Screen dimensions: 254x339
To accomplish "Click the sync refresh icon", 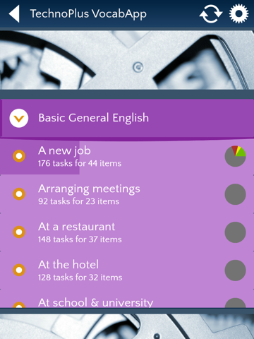I will pos(211,14).
